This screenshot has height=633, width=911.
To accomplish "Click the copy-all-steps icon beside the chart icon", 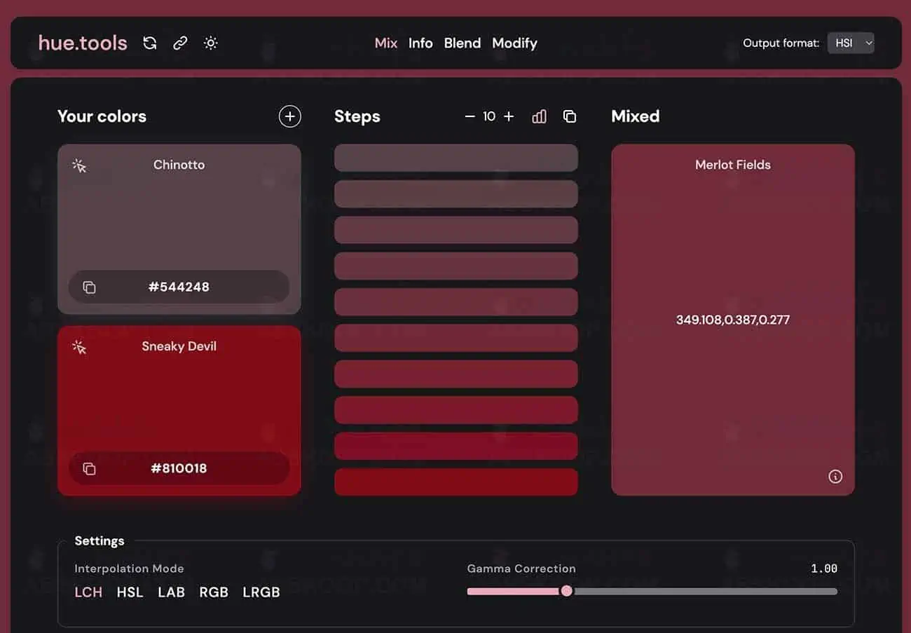I will point(570,116).
